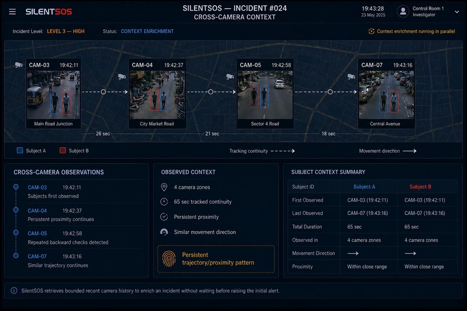467x311 pixels.
Task: Click the 26 sec interval label
Action: coord(103,134)
